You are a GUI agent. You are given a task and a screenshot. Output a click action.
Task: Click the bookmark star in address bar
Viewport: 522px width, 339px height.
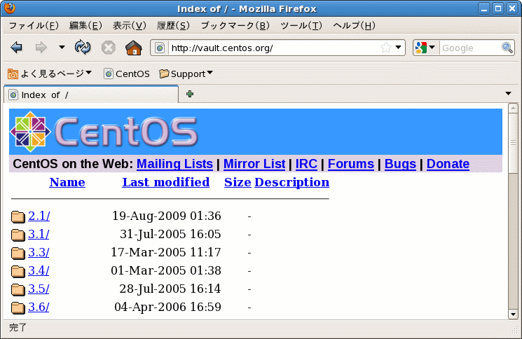point(385,48)
